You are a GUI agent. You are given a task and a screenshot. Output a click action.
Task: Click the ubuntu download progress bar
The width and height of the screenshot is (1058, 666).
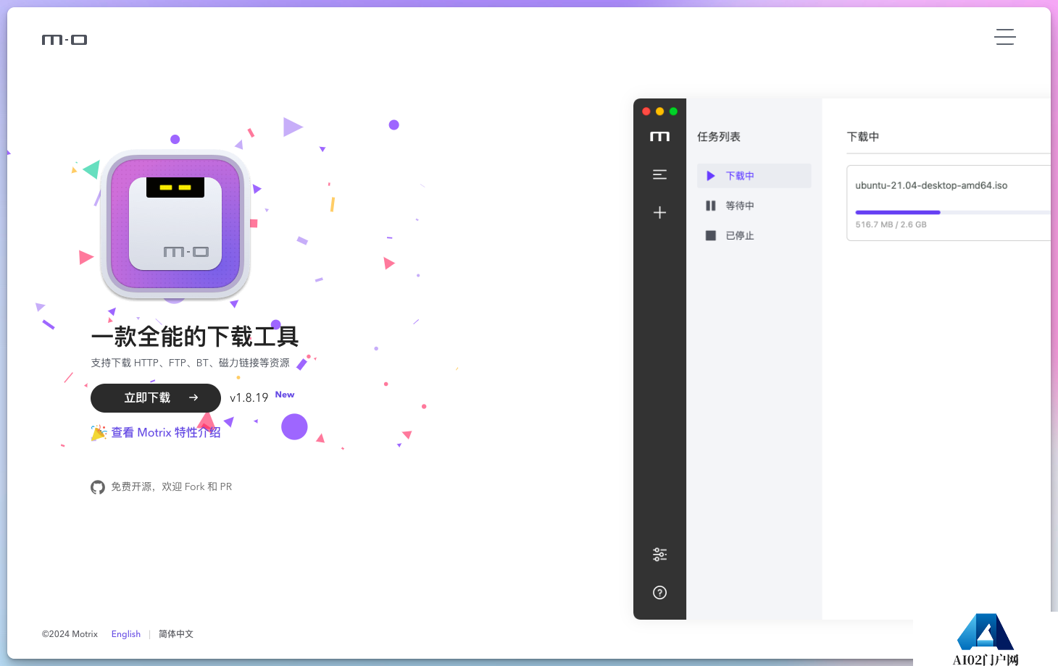[x=952, y=212]
